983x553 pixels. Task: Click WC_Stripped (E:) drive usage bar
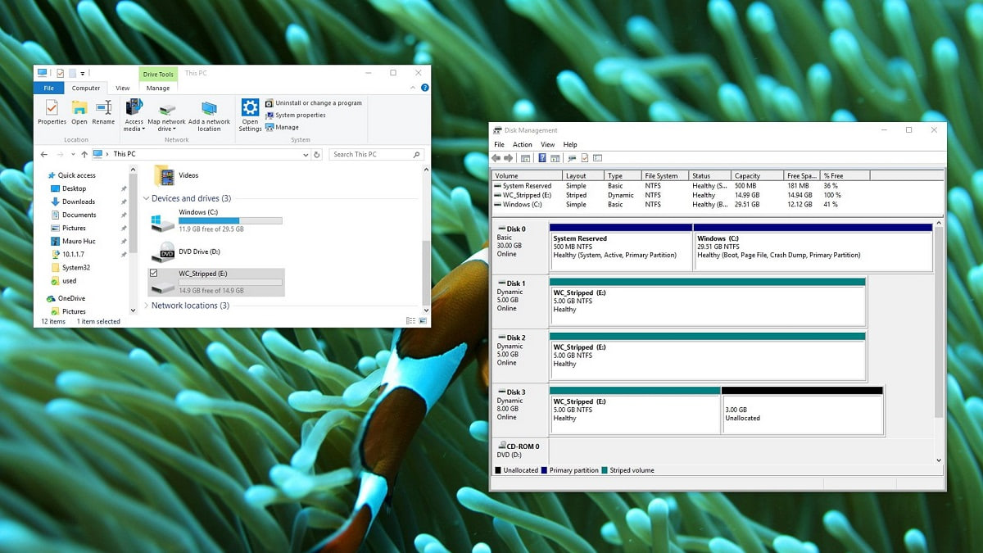click(230, 282)
